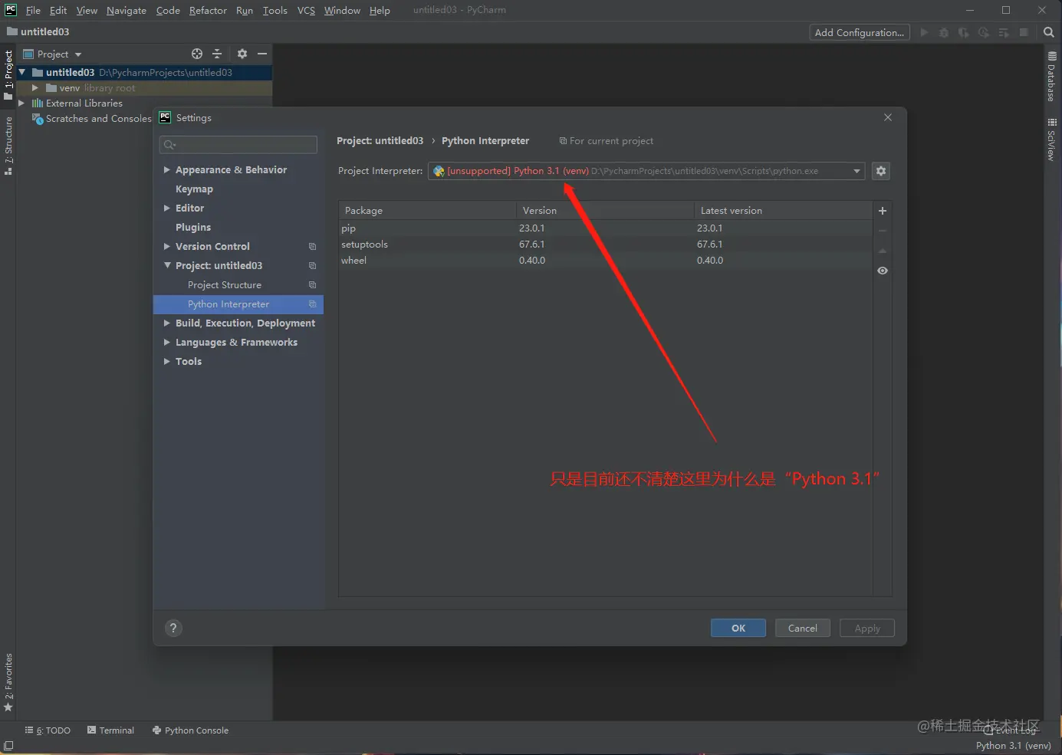
Task: Click the plus icon to install a package
Action: click(x=883, y=211)
